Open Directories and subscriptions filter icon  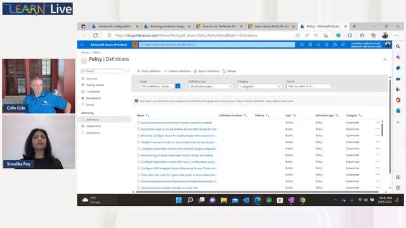tap(310, 45)
